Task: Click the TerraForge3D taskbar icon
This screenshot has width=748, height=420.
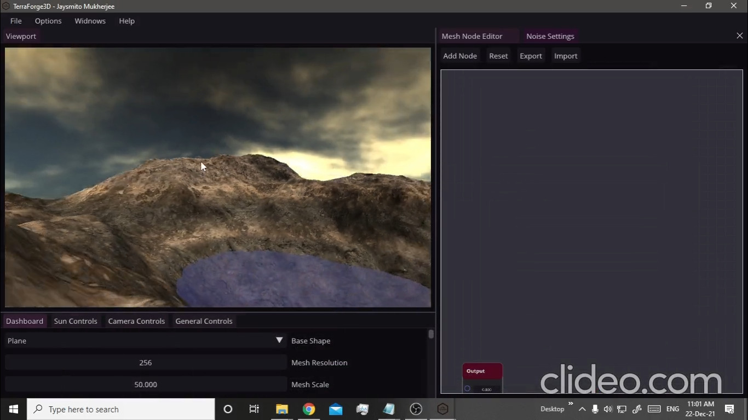Action: (x=443, y=409)
